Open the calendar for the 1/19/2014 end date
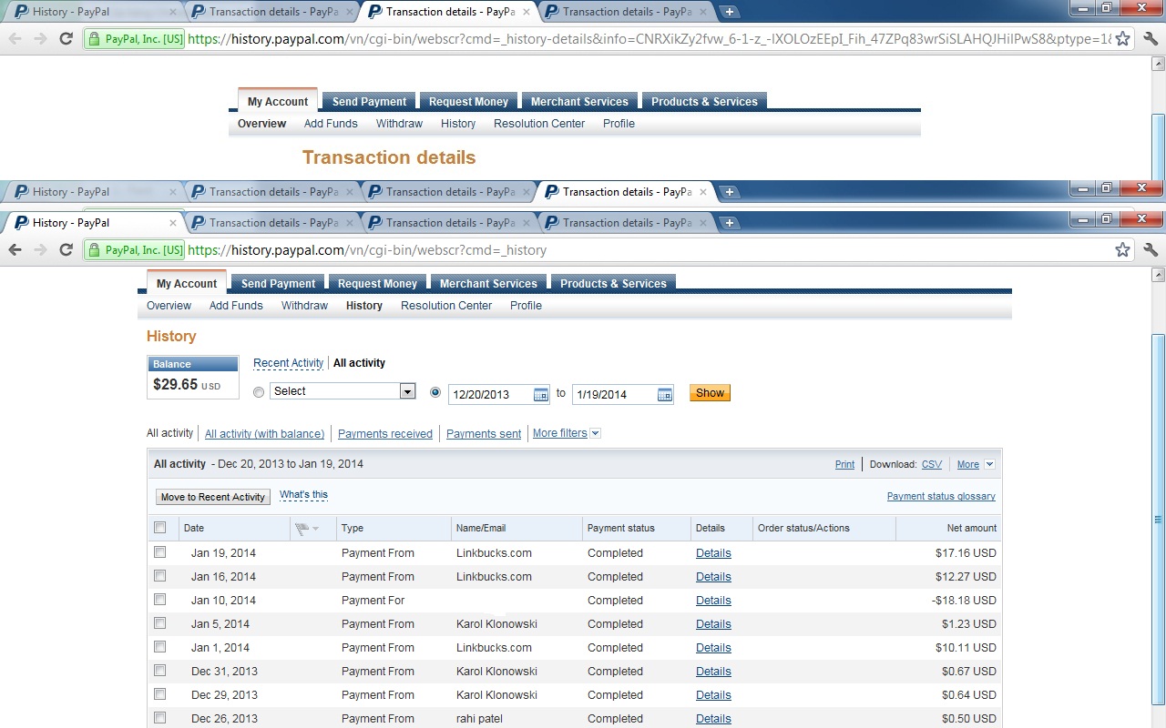Image resolution: width=1166 pixels, height=728 pixels. pyautogui.click(x=665, y=394)
